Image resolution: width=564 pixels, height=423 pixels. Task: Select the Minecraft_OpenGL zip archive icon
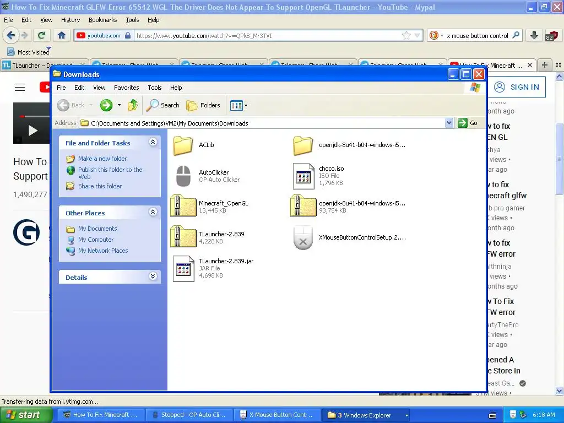point(183,207)
